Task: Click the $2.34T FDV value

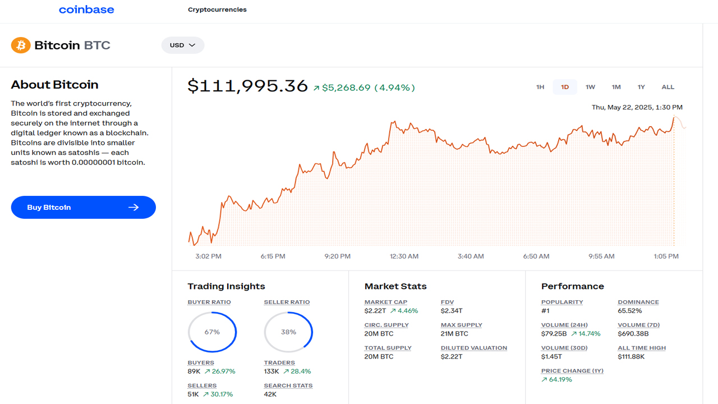Action: point(452,311)
